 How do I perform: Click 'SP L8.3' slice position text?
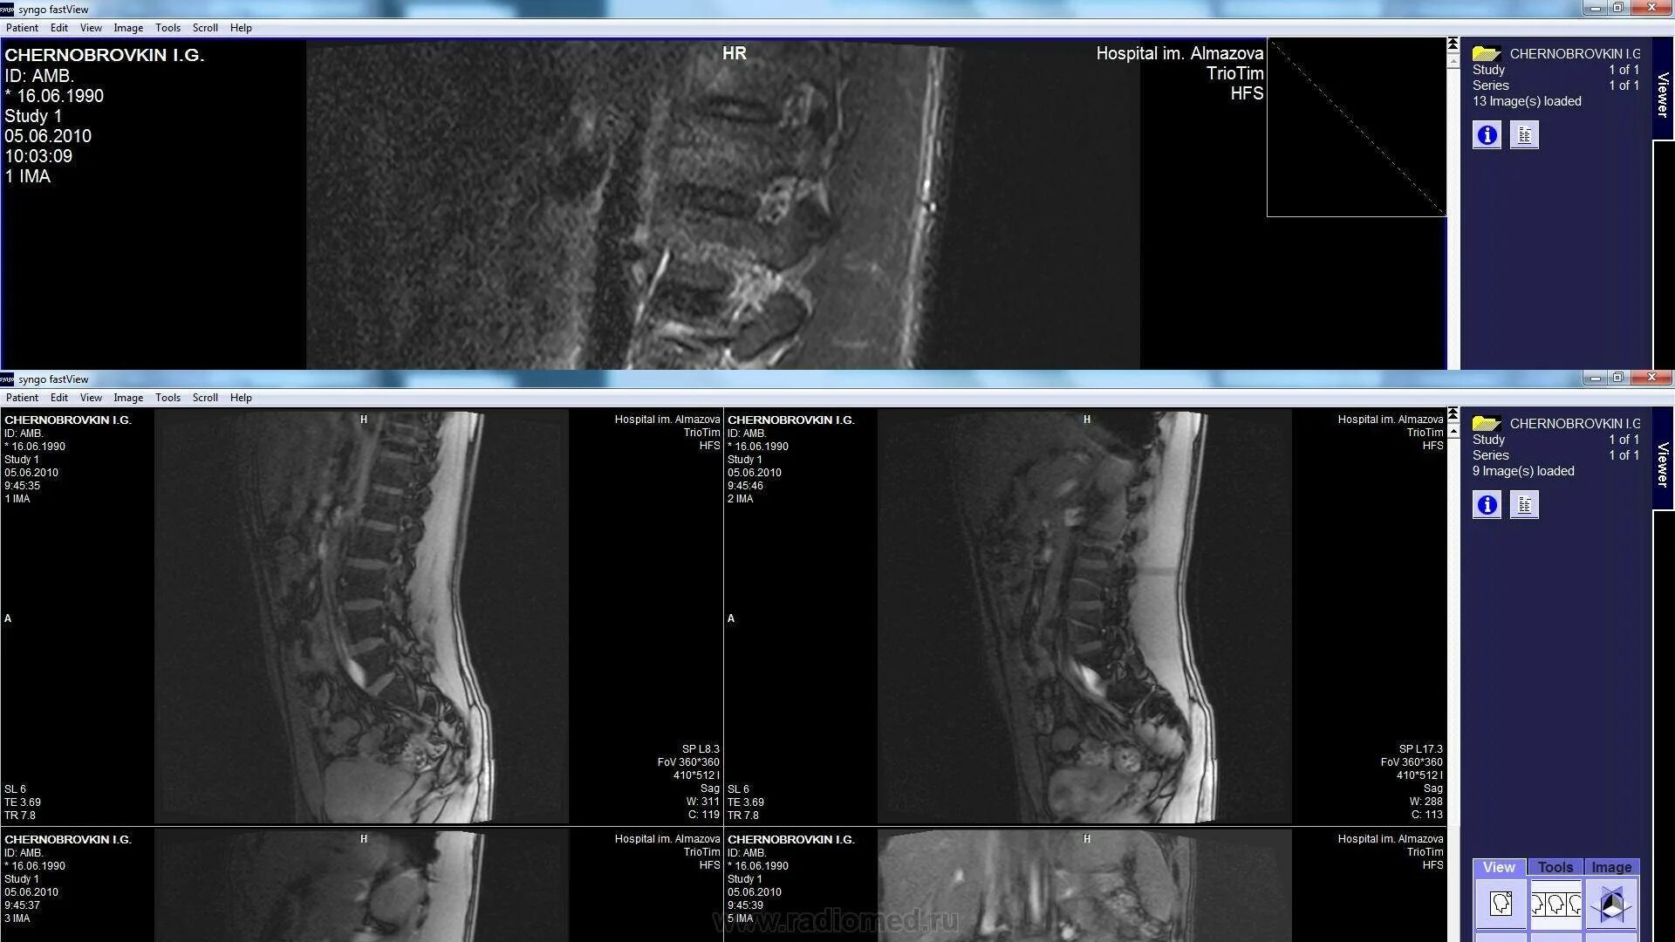701,749
